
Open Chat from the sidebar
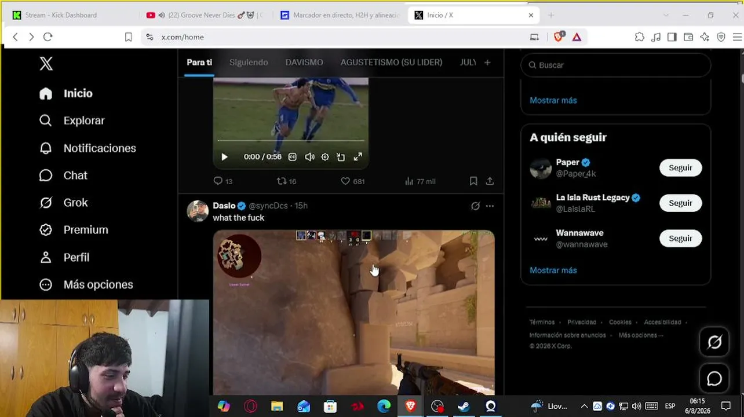point(63,175)
